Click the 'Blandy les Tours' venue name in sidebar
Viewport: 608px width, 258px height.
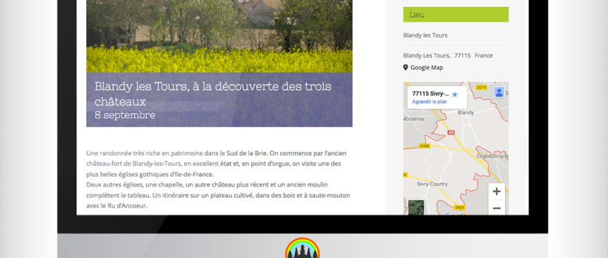(x=425, y=35)
